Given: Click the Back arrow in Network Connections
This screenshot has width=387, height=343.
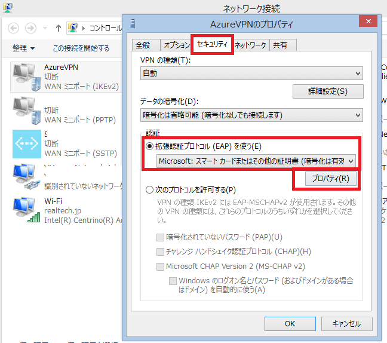Looking at the screenshot, I should point(13,28).
